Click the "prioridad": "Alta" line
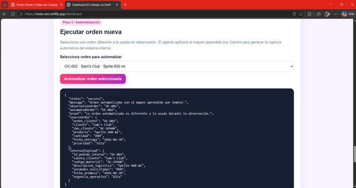 (x=89, y=143)
